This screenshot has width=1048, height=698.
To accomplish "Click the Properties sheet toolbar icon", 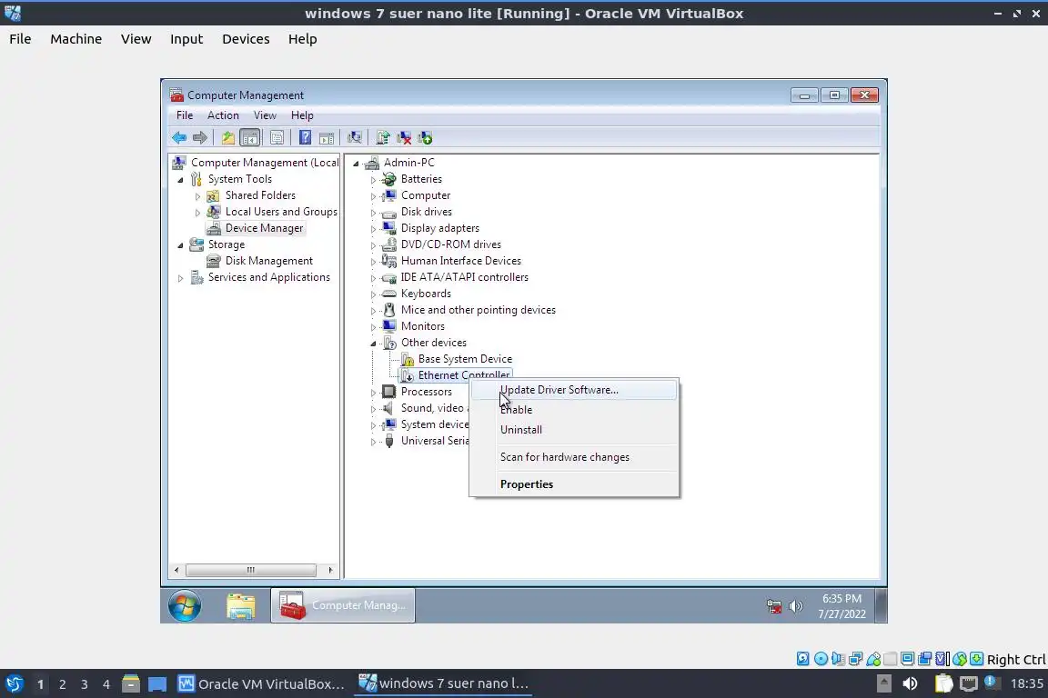I will tap(277, 137).
